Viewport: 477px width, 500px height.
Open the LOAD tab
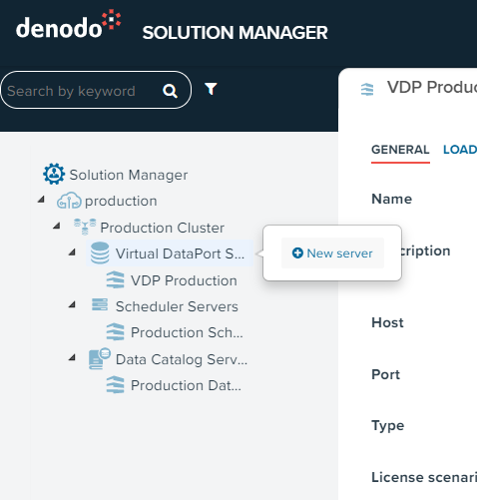coord(460,150)
